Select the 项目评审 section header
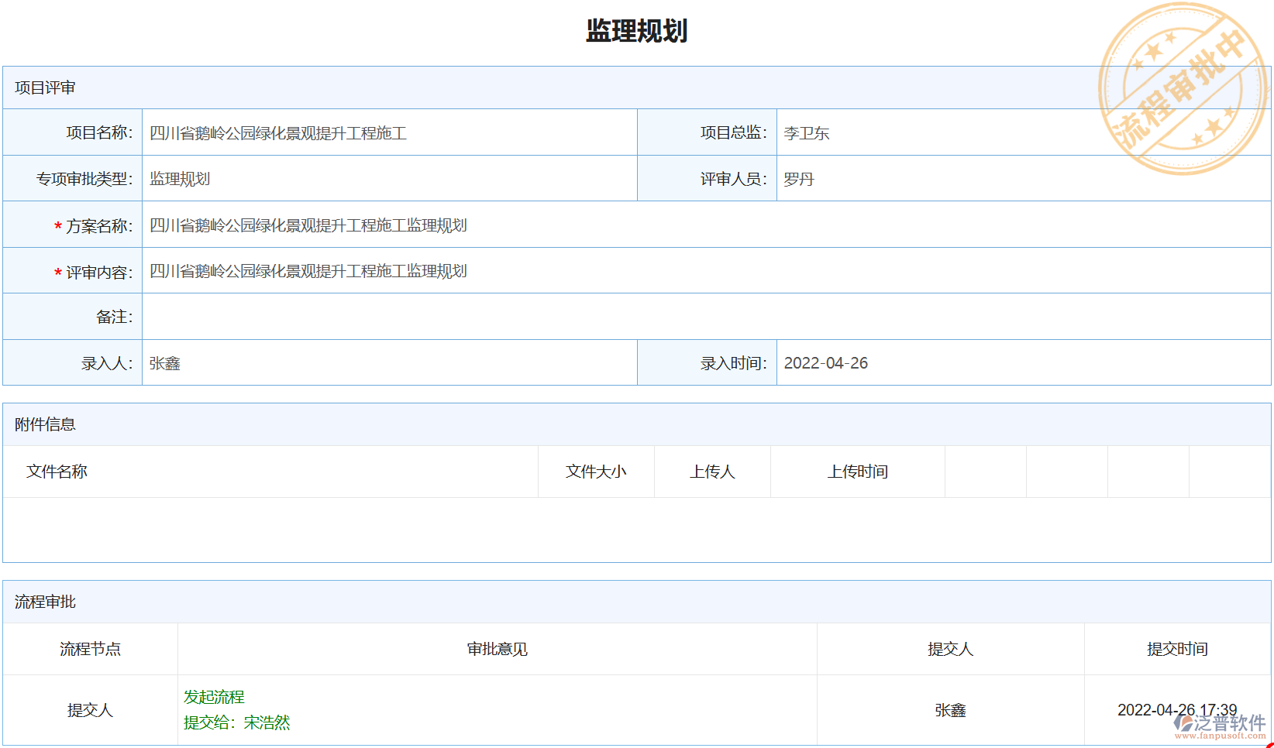 [x=43, y=87]
